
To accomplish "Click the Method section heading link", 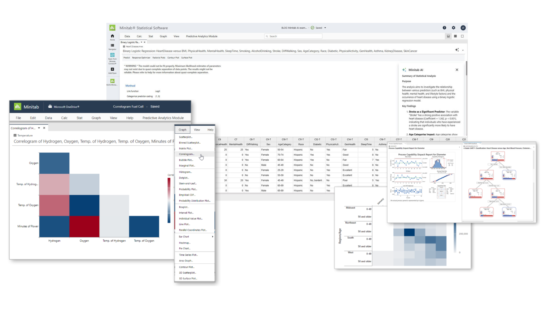I will [x=130, y=86].
